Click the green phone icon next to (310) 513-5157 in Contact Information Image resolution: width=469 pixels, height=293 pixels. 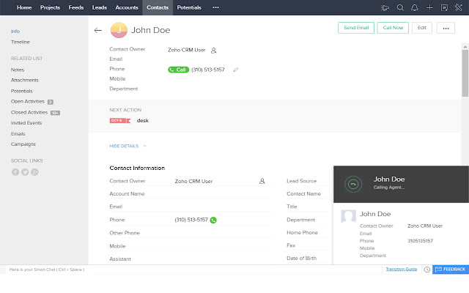213,220
